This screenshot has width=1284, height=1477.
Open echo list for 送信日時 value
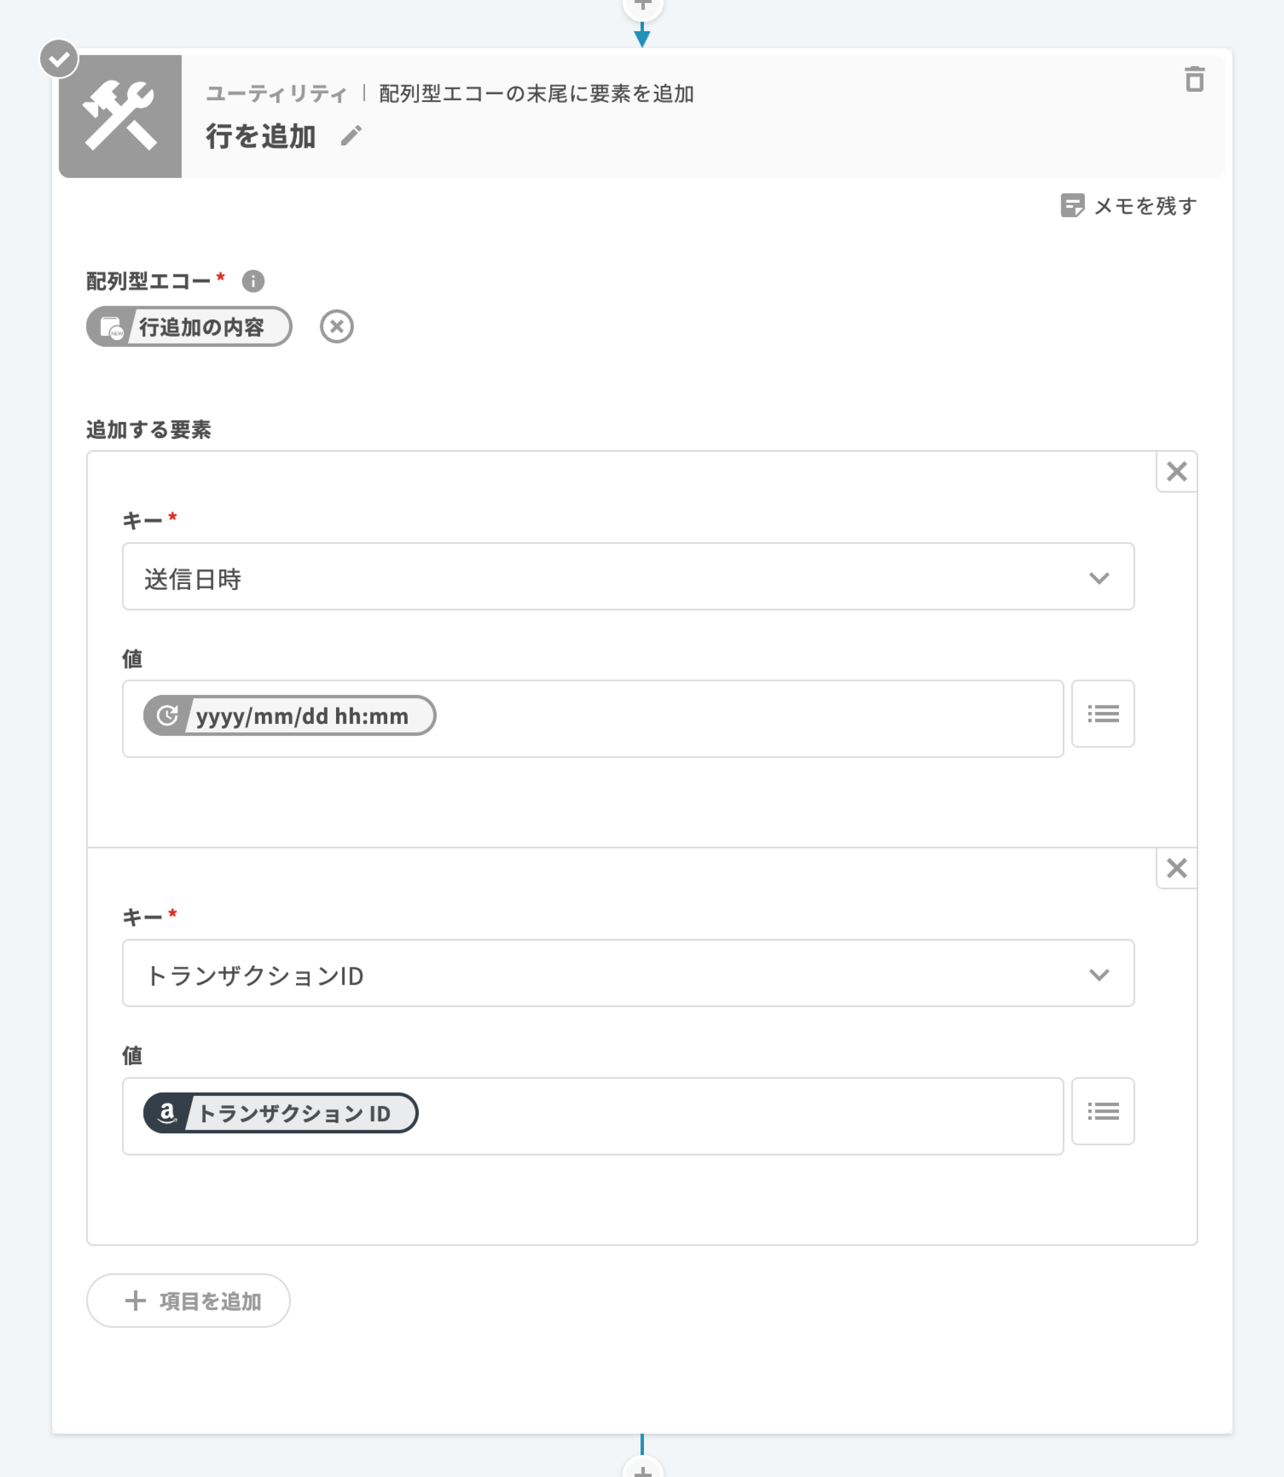click(1103, 714)
